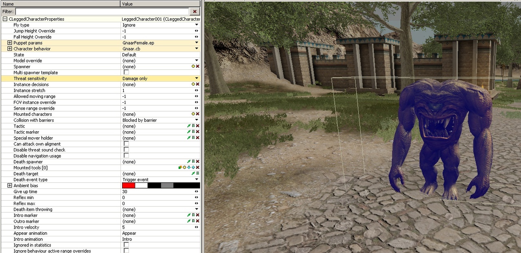Screen dimensions: 521x253
Task: Open the Character behavior Gnaar.cb dropdown
Action: click(197, 49)
